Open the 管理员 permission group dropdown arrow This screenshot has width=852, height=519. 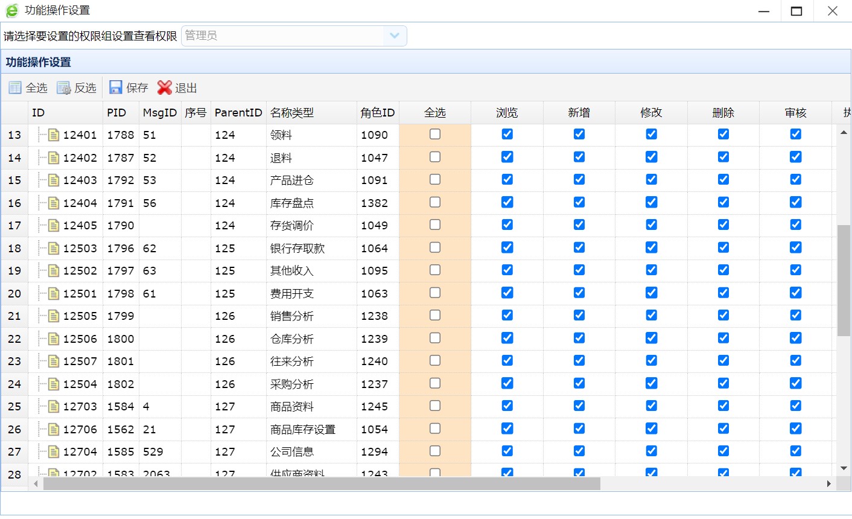click(x=395, y=36)
